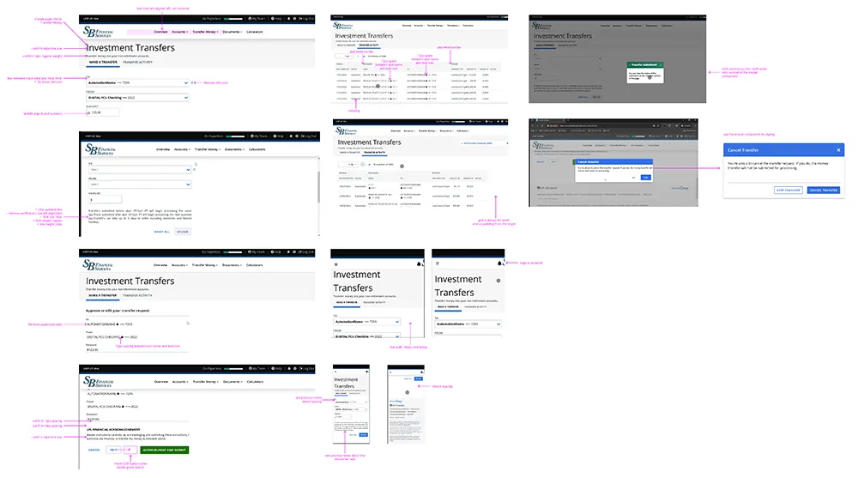Open empty From select dropdown in Reset All mockup
Viewport: 858px width, 478px height.
140,185
